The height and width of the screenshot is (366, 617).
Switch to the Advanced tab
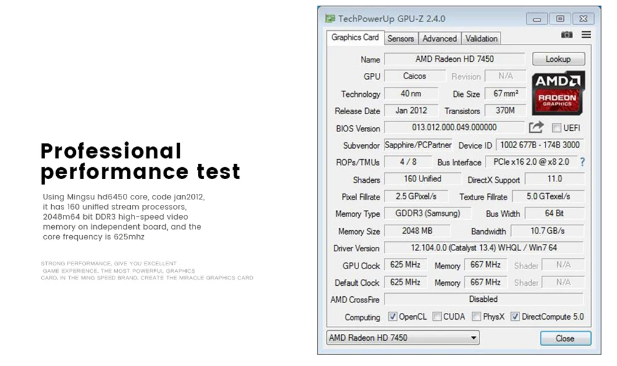439,38
